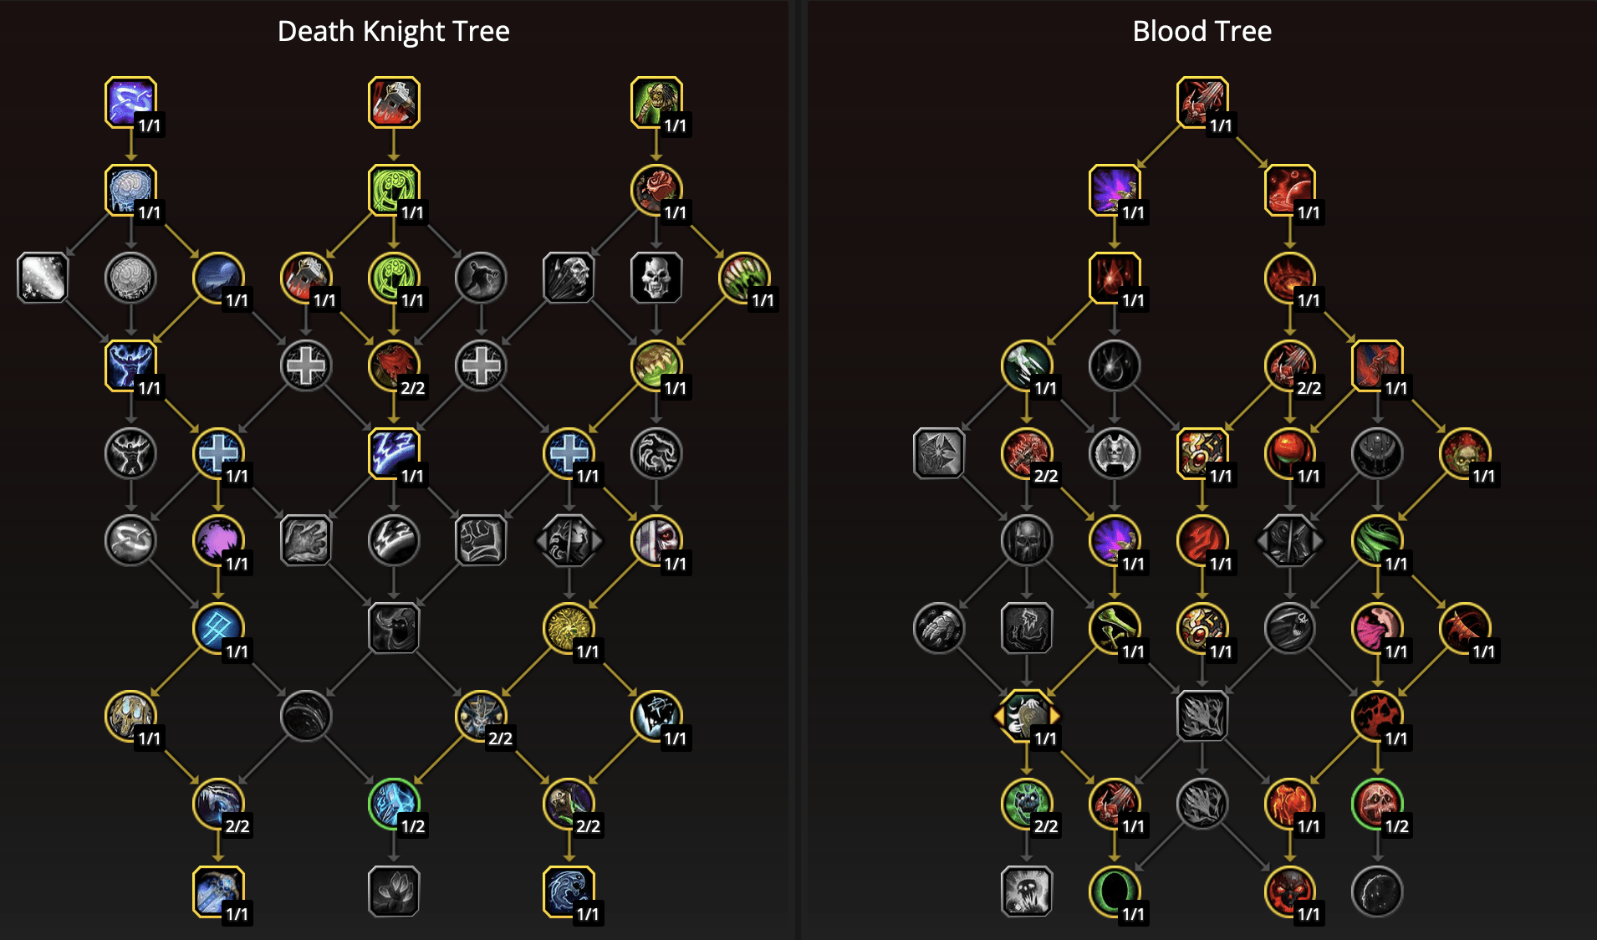This screenshot has height=940, width=1597.
Task: Select the icy brain Mind Freeze talent
Action: pos(130,190)
